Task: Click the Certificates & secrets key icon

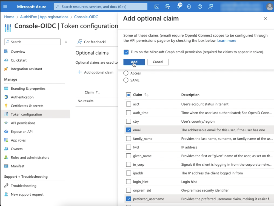Action: click(x=6, y=105)
